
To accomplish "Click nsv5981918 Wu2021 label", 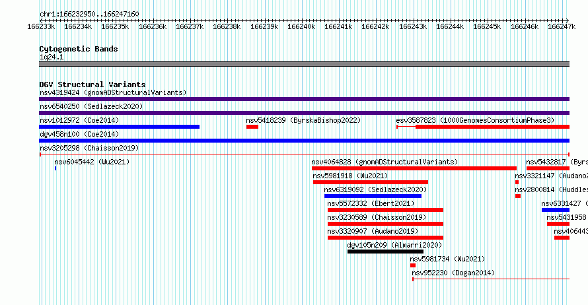I will pyautogui.click(x=350, y=176).
